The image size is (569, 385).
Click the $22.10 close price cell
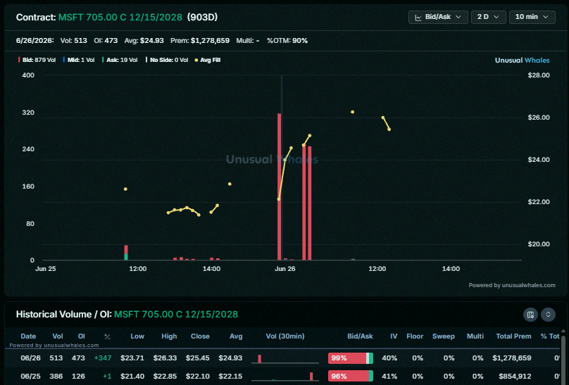click(197, 377)
